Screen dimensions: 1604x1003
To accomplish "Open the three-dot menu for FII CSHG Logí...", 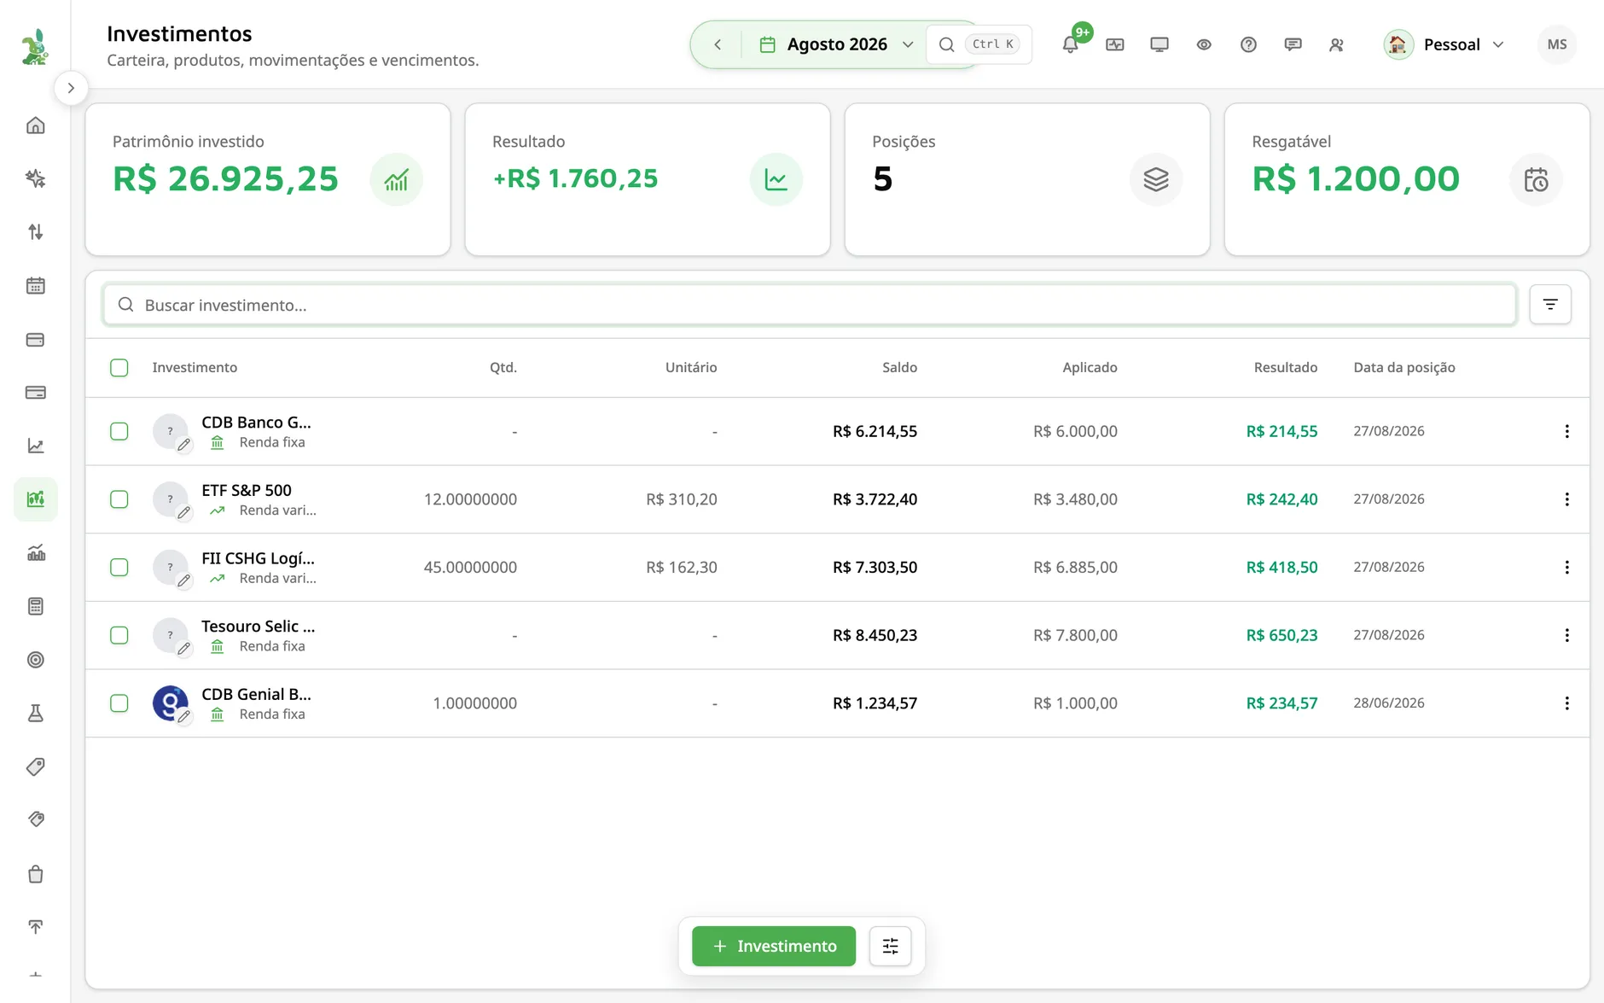I will point(1566,568).
